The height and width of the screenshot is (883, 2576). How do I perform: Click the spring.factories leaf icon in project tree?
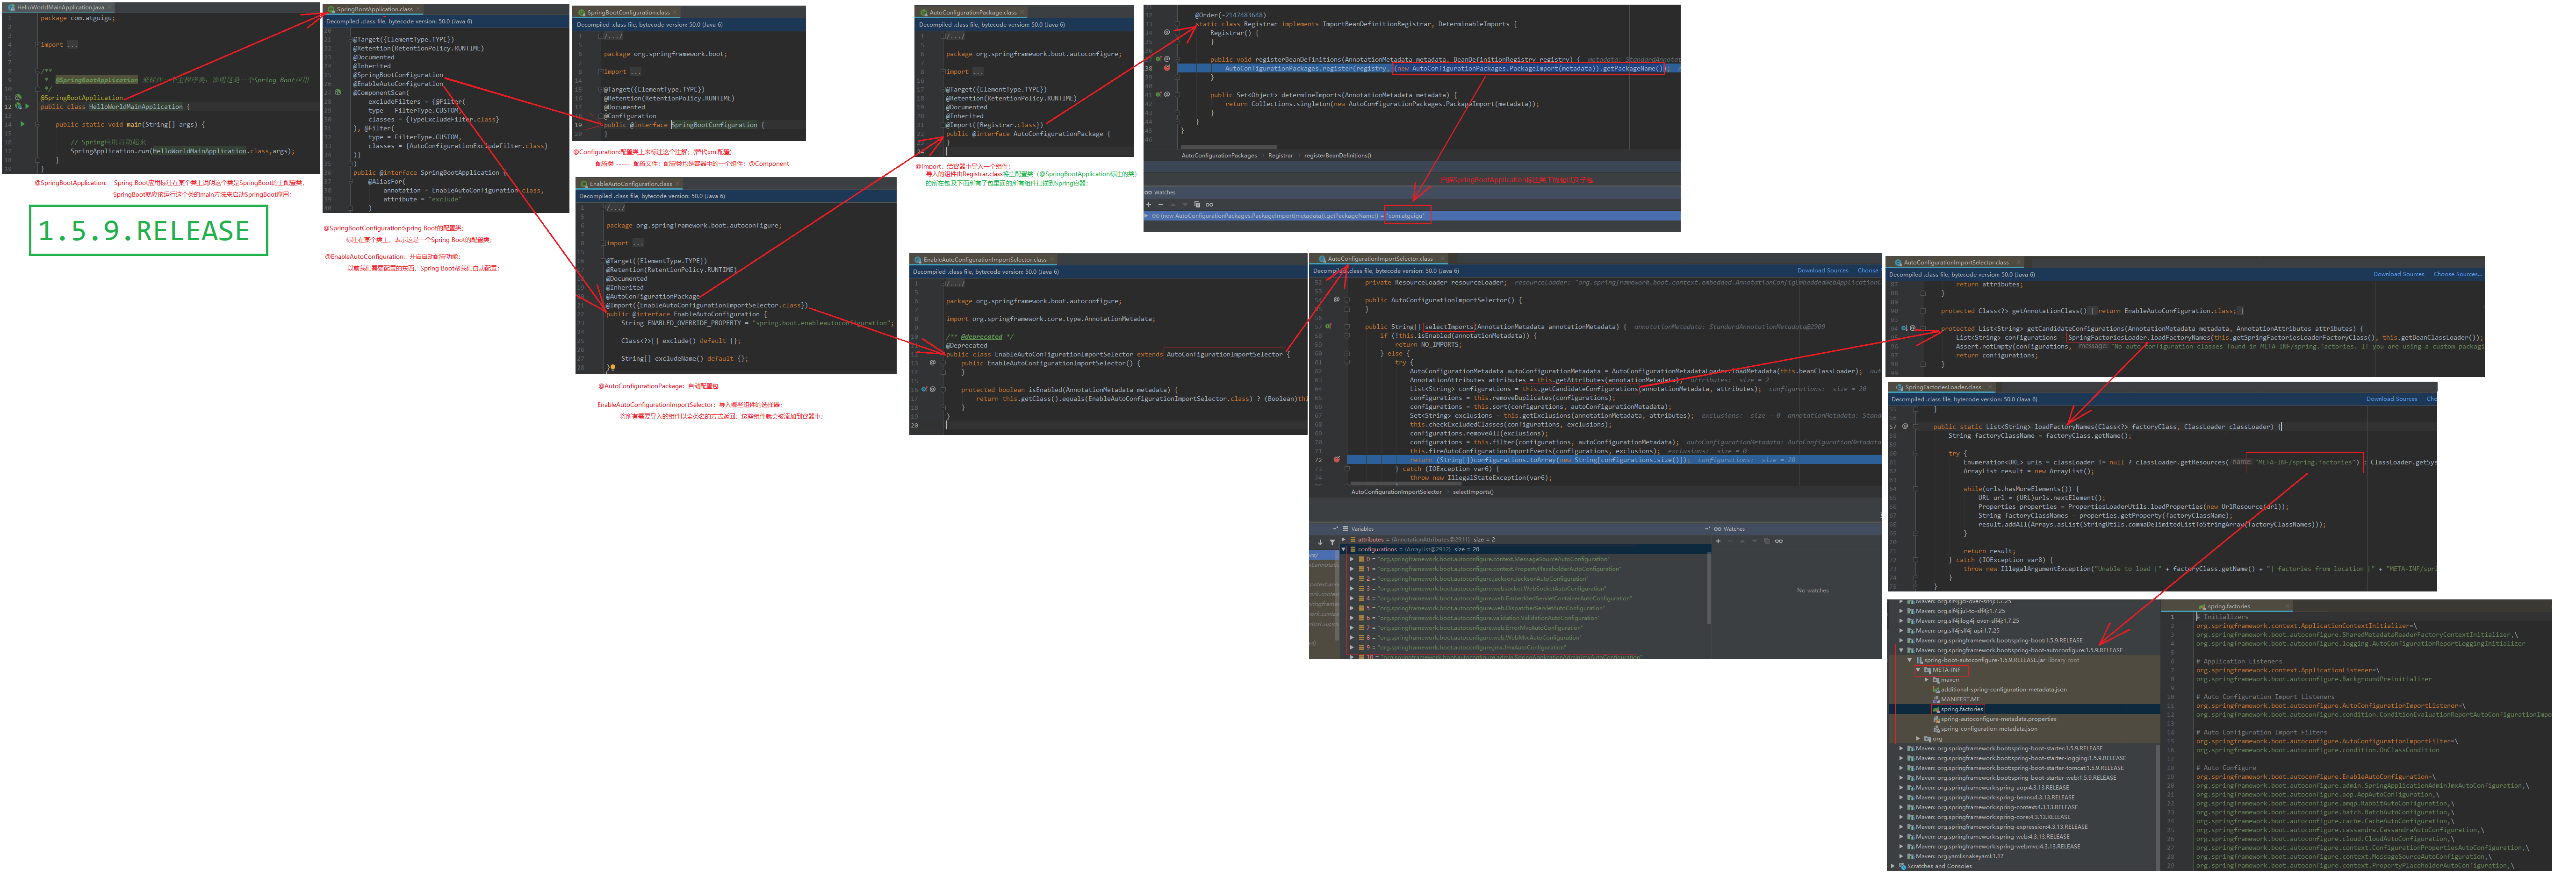tap(1936, 709)
